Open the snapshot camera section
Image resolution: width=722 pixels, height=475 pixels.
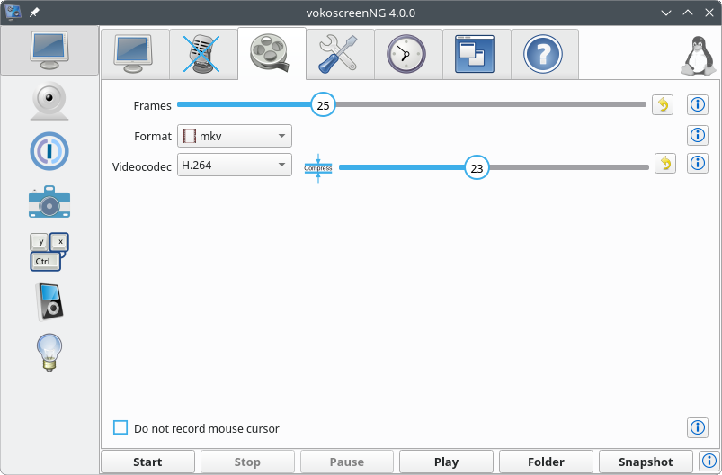tap(49, 202)
